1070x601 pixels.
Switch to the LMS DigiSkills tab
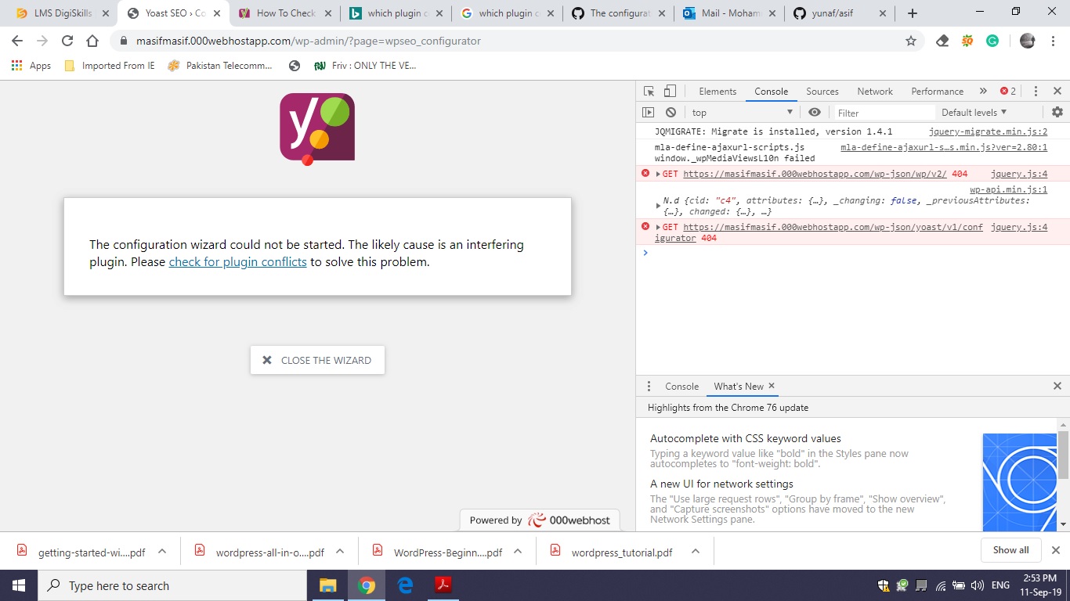tap(61, 13)
